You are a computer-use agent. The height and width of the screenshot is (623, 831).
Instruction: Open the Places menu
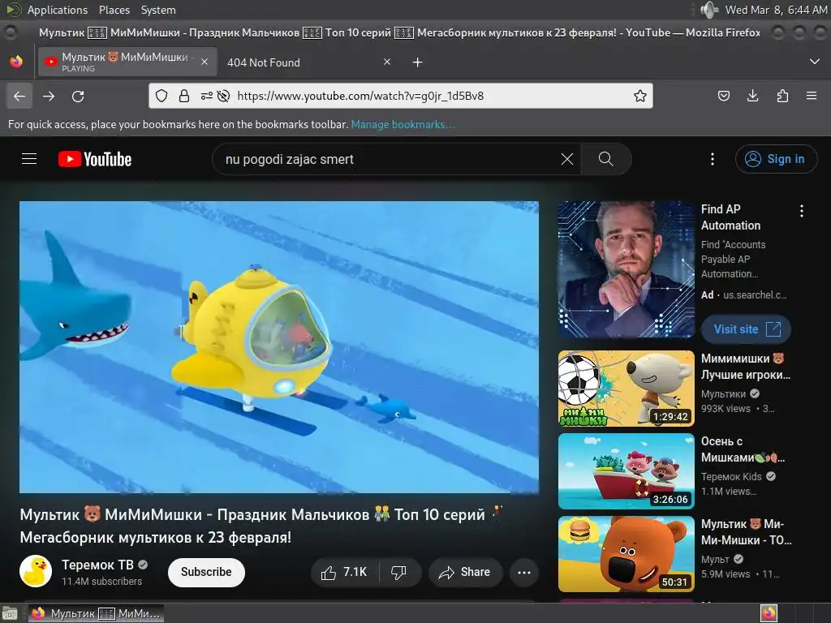point(114,10)
